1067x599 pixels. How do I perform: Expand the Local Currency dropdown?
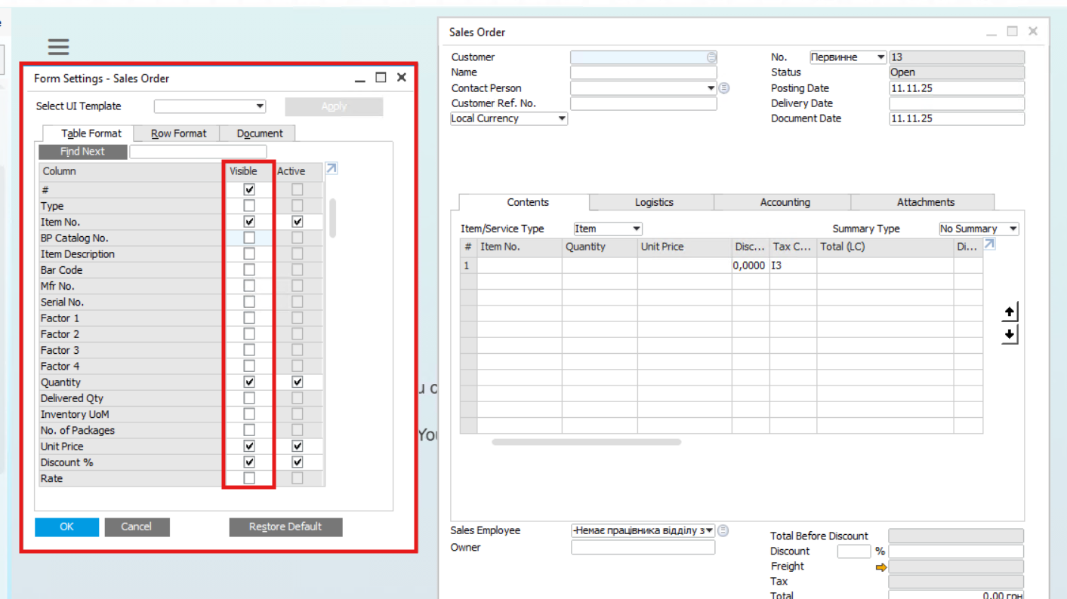pos(509,118)
